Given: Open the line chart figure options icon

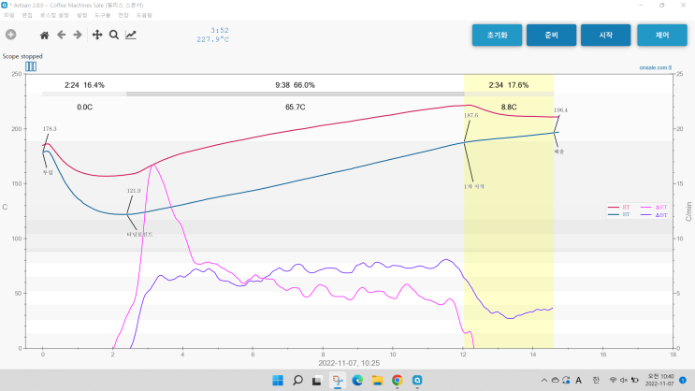Looking at the screenshot, I should coord(131,35).
